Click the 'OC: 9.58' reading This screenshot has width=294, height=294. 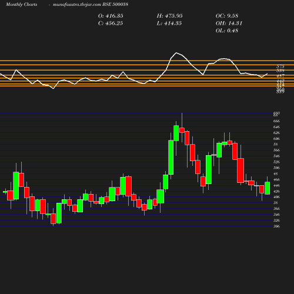tap(227, 16)
